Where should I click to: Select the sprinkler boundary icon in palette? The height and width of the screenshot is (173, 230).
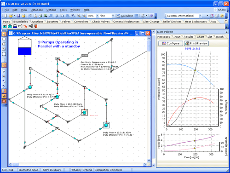(25, 26)
